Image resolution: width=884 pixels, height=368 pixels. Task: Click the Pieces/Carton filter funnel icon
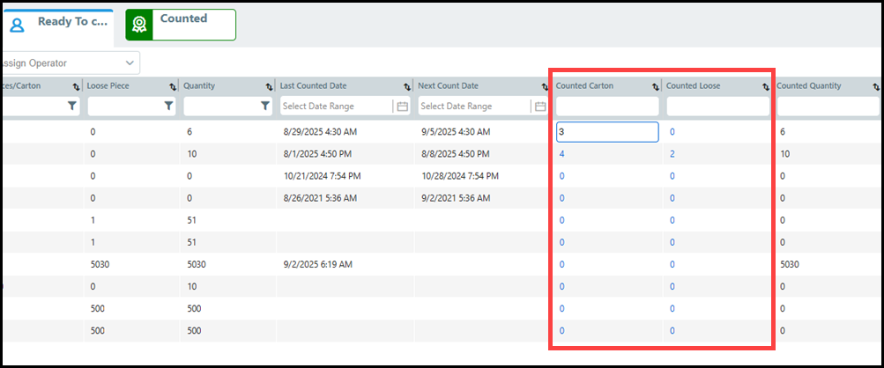[x=72, y=106]
